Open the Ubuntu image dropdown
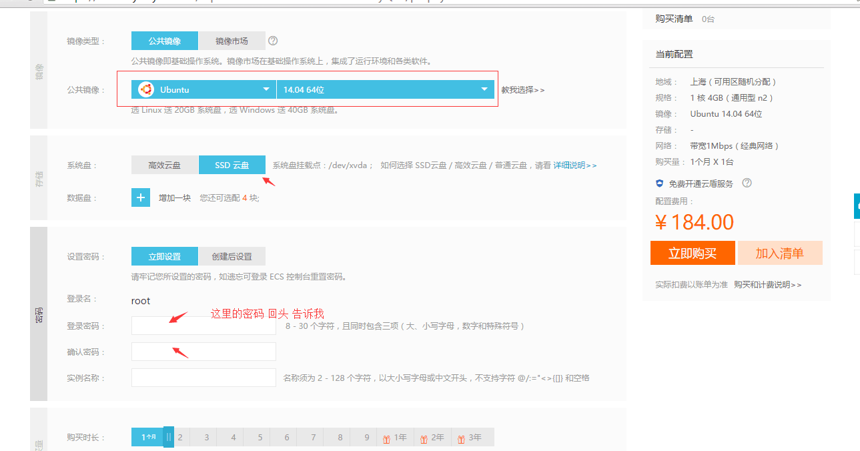The height and width of the screenshot is (451, 860). [x=203, y=89]
